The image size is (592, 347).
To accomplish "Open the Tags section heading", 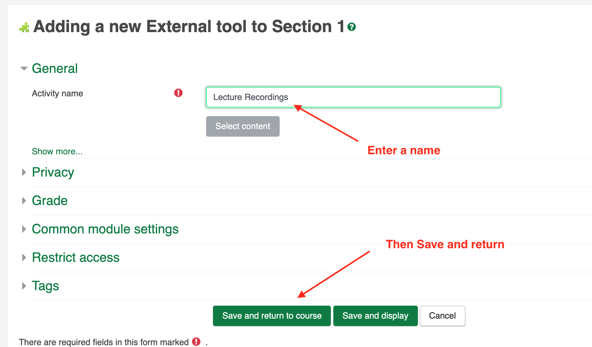I will 45,286.
